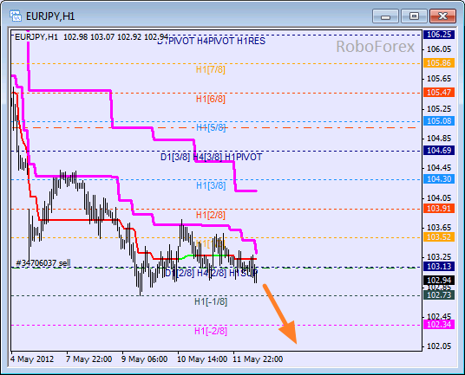Select the 106.25 price level label
Image resolution: width=465 pixels, height=375 pixels.
tap(439, 35)
